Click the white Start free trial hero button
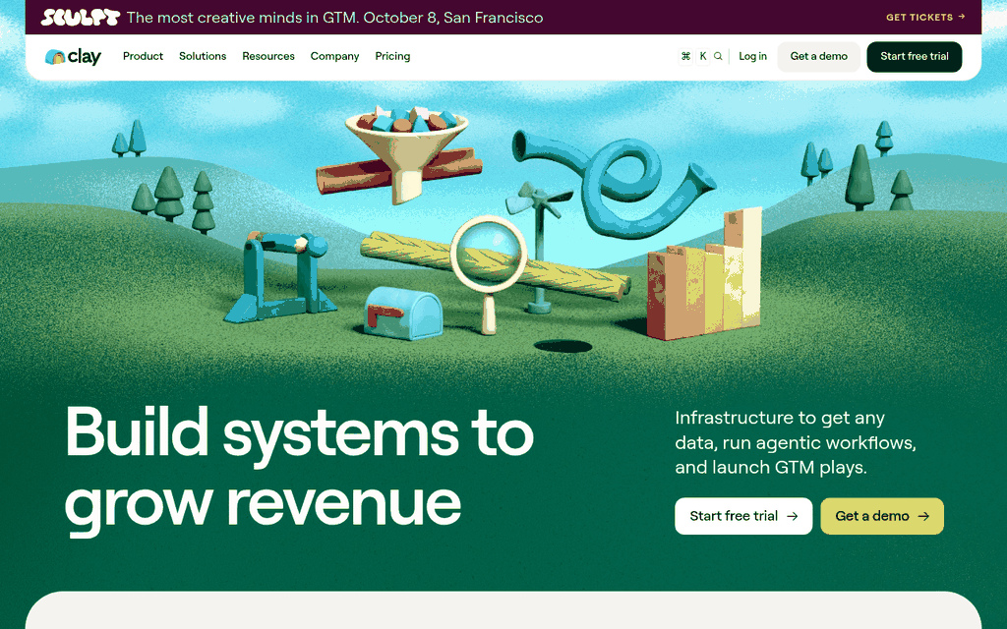 743,516
